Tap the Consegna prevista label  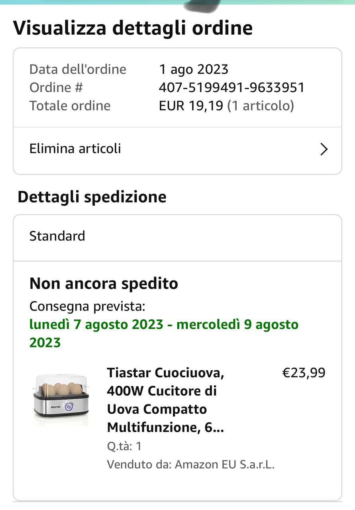click(87, 306)
